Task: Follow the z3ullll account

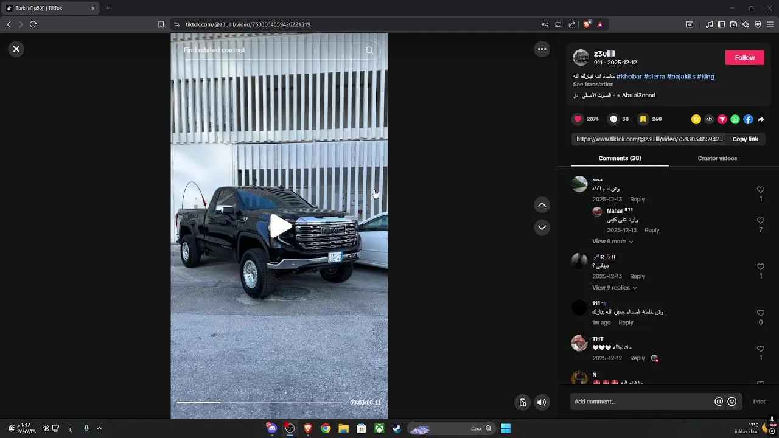Action: click(x=744, y=58)
